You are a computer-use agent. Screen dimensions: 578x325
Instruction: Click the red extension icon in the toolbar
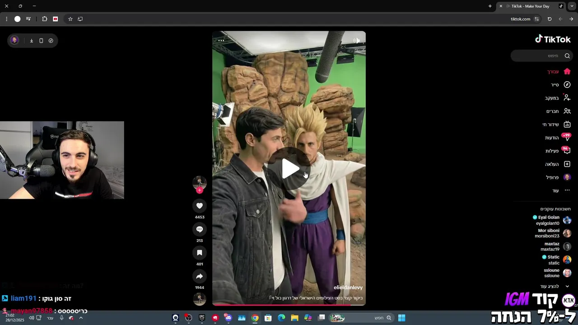coord(56,19)
